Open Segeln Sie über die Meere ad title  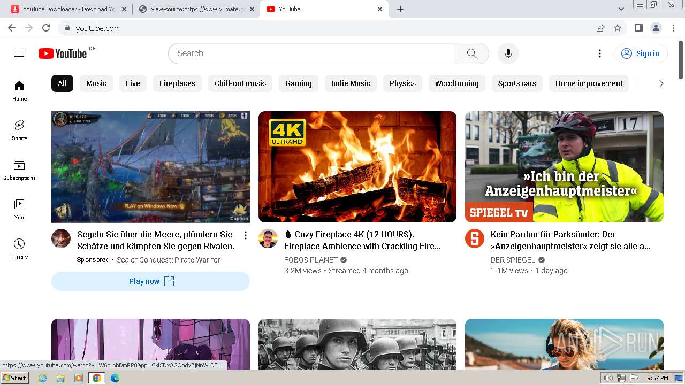pos(156,240)
